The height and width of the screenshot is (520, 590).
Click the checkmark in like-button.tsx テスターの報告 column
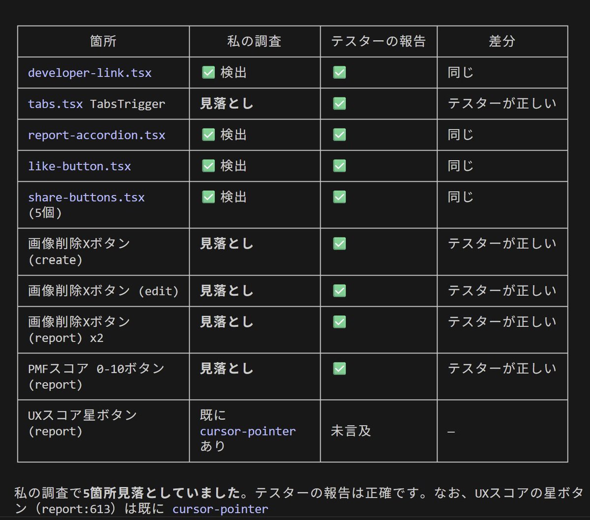339,166
